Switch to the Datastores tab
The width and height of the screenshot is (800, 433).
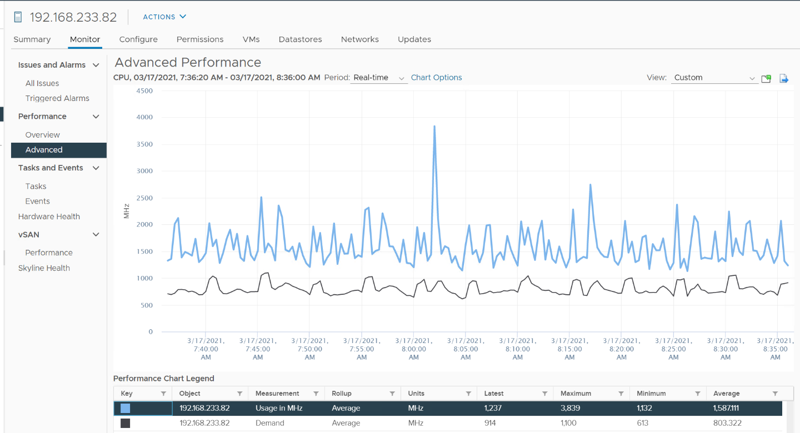click(300, 39)
